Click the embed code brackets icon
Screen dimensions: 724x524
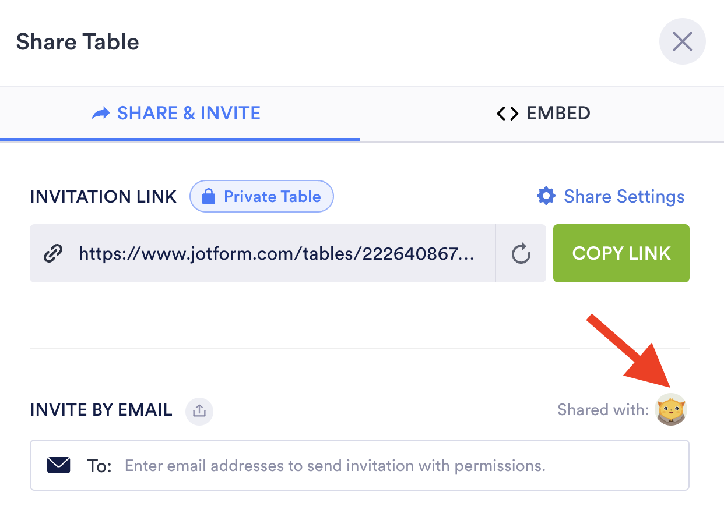click(x=507, y=114)
